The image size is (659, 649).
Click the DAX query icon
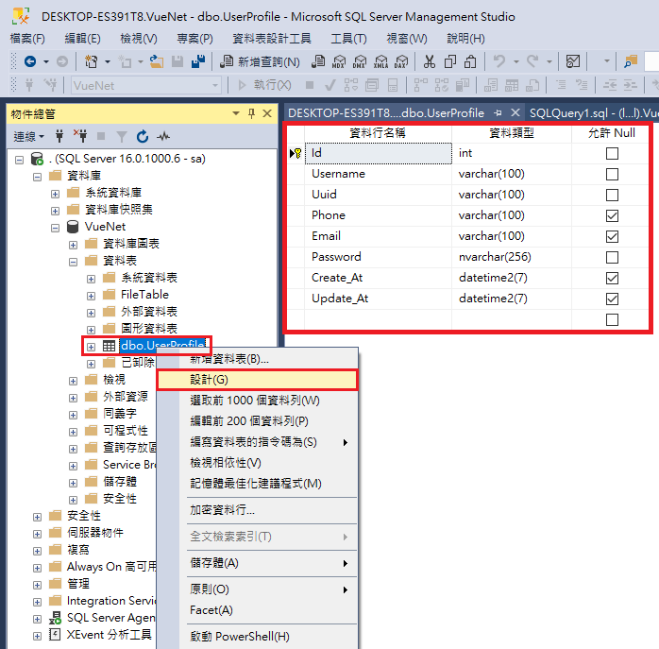401,61
